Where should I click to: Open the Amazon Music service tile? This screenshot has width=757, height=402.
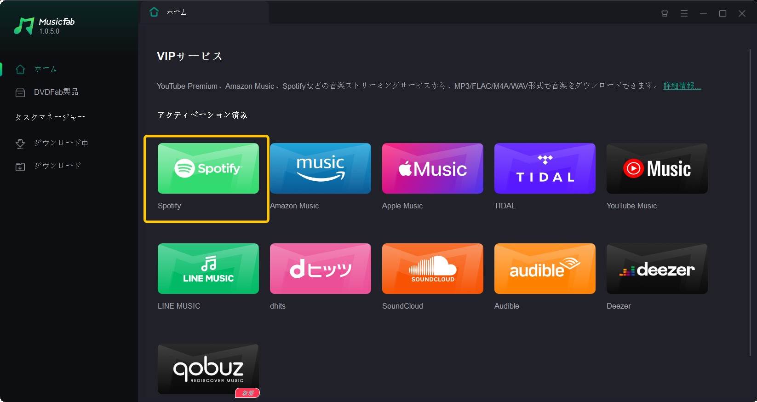[320, 168]
